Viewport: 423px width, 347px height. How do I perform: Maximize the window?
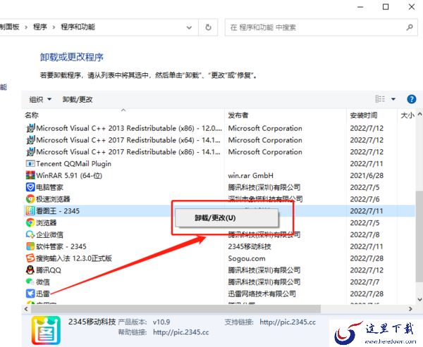[x=386, y=6]
